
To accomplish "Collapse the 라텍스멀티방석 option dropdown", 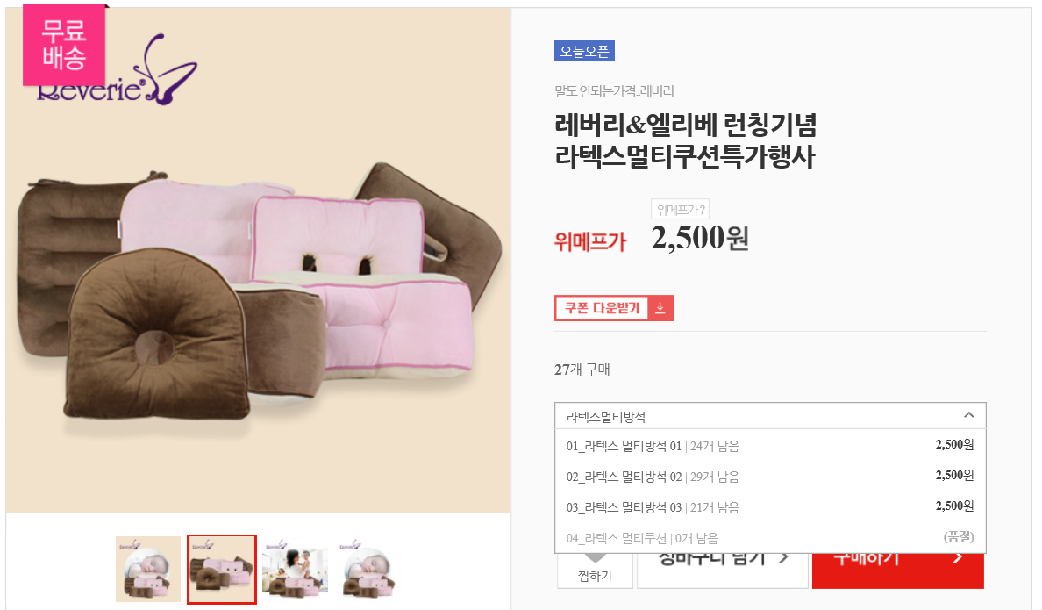I will tap(770, 416).
